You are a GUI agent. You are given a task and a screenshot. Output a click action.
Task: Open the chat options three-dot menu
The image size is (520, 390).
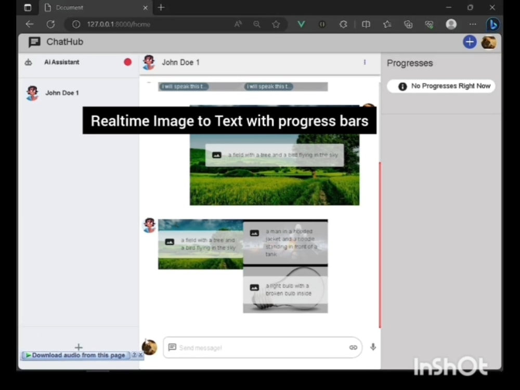click(365, 62)
